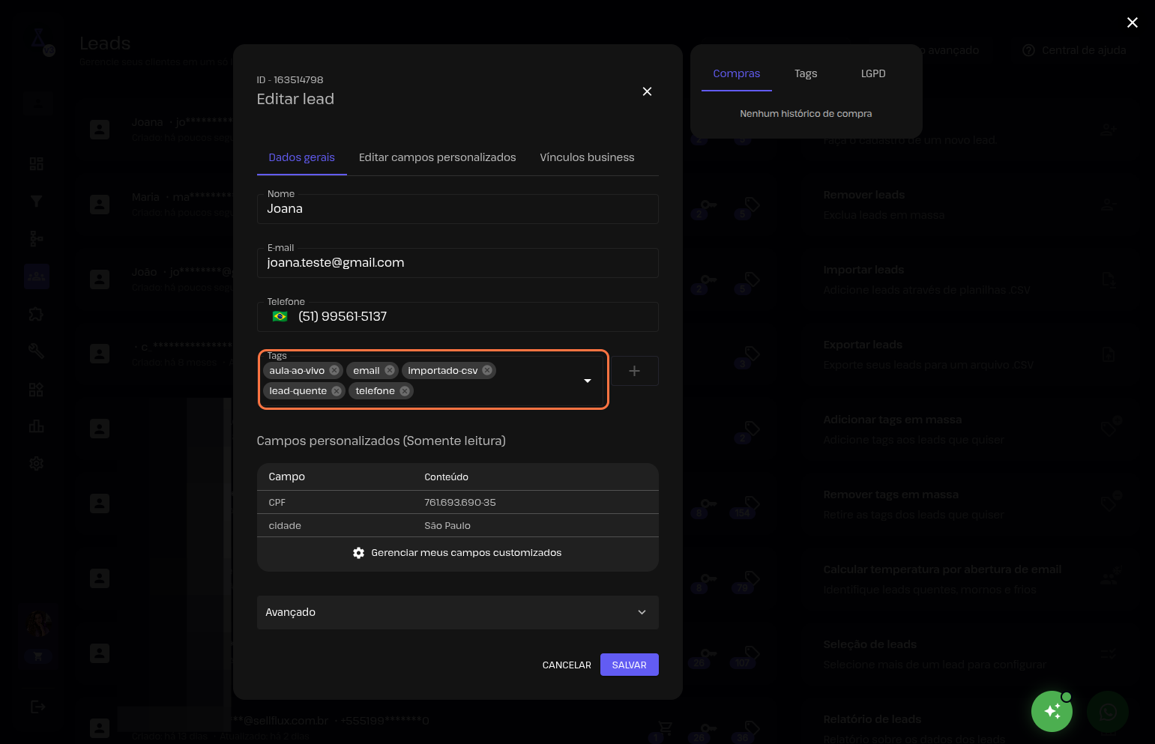Viewport: 1155px width, 744px height.
Task: Click into the E-mail input field
Action: pos(457,263)
